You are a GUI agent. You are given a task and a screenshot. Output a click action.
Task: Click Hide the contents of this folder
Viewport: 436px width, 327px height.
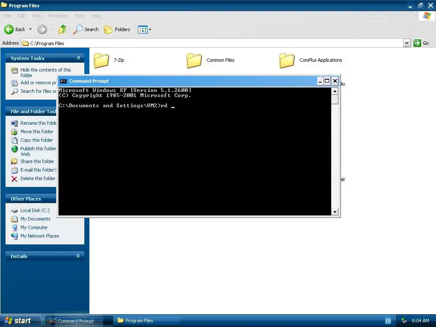tap(45, 72)
